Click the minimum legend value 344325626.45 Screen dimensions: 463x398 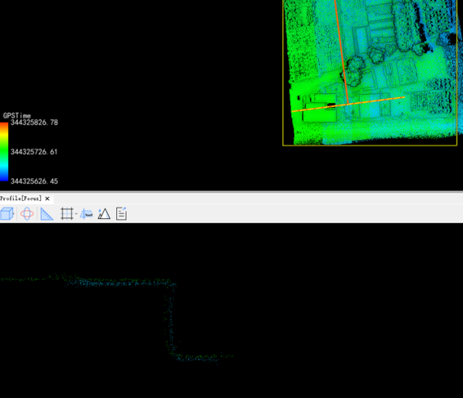click(34, 181)
